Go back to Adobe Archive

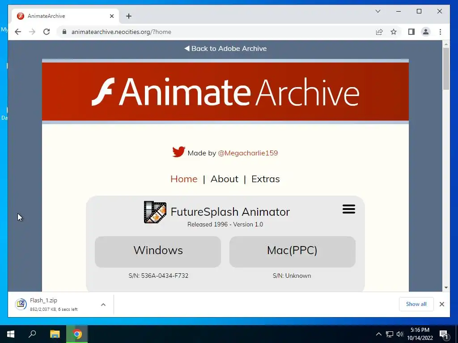click(225, 48)
